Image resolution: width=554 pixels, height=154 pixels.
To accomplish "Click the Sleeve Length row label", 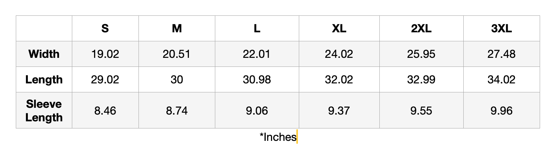I will 44,110.
